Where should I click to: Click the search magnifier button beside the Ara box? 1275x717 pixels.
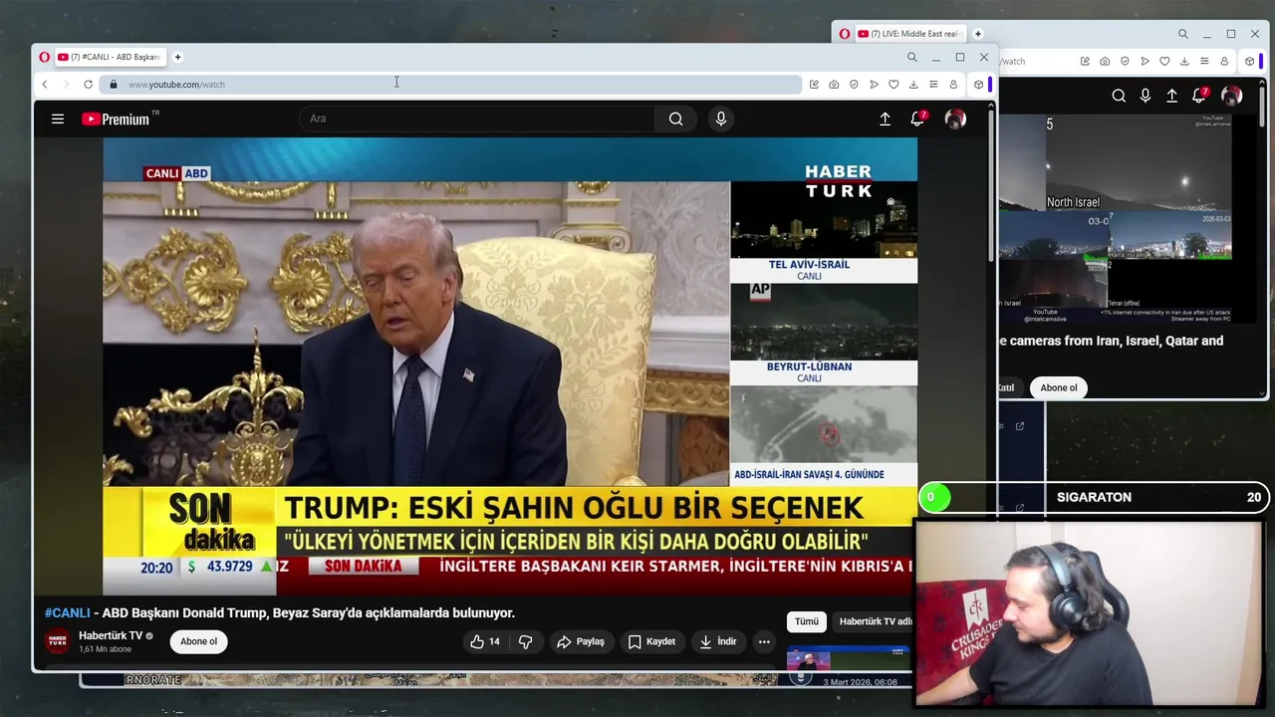(675, 119)
